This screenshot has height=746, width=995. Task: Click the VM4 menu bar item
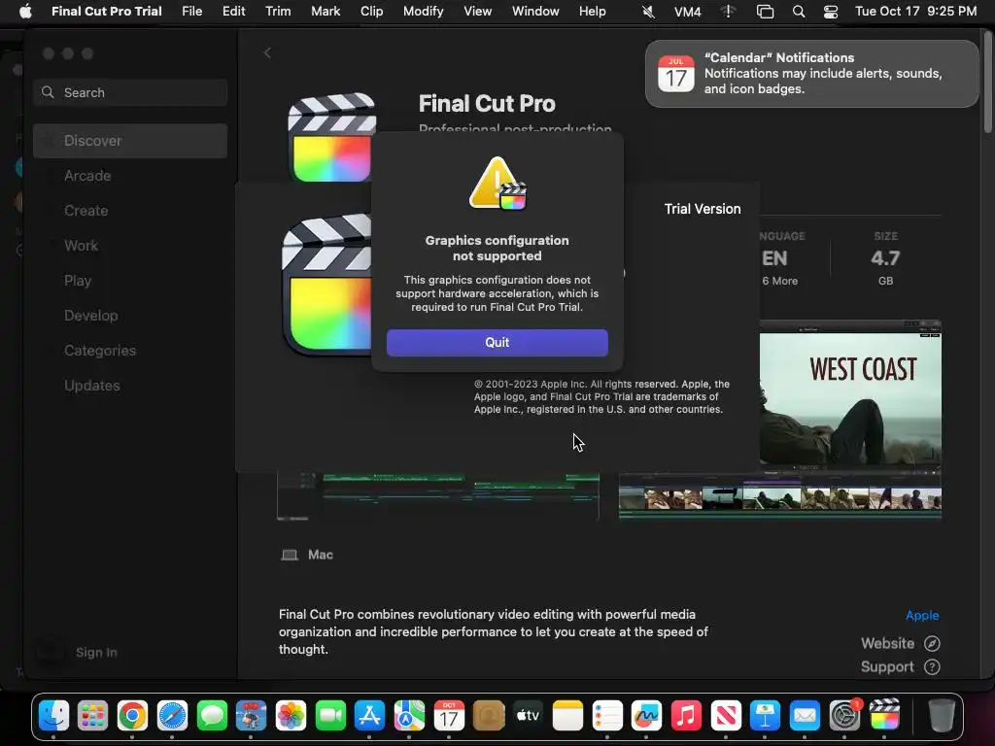[687, 12]
